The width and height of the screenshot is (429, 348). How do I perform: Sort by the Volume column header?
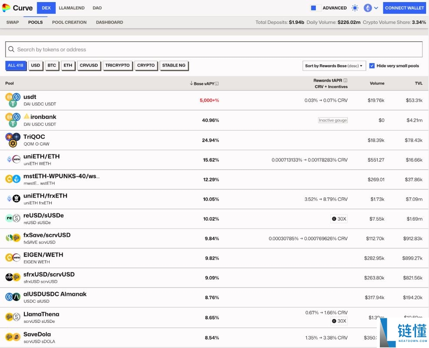point(377,83)
